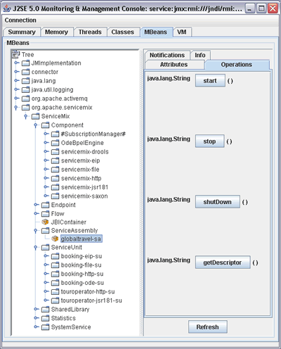Click the SharedLibrary folder icon

pyautogui.click(x=46, y=310)
